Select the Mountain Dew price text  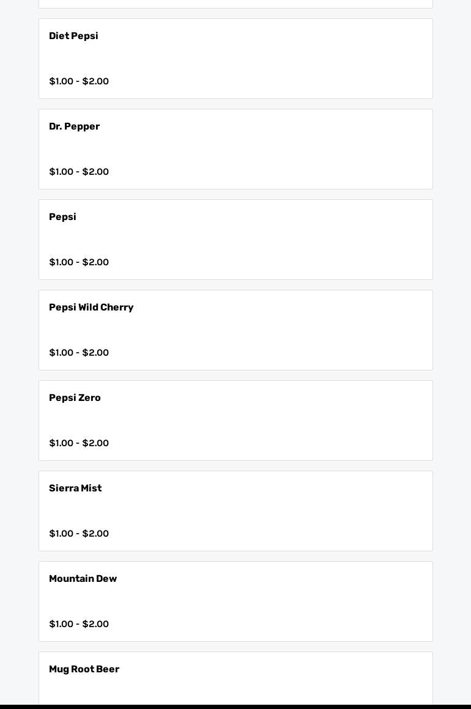pyautogui.click(x=79, y=624)
